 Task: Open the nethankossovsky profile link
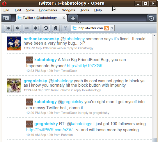click(x=41, y=39)
